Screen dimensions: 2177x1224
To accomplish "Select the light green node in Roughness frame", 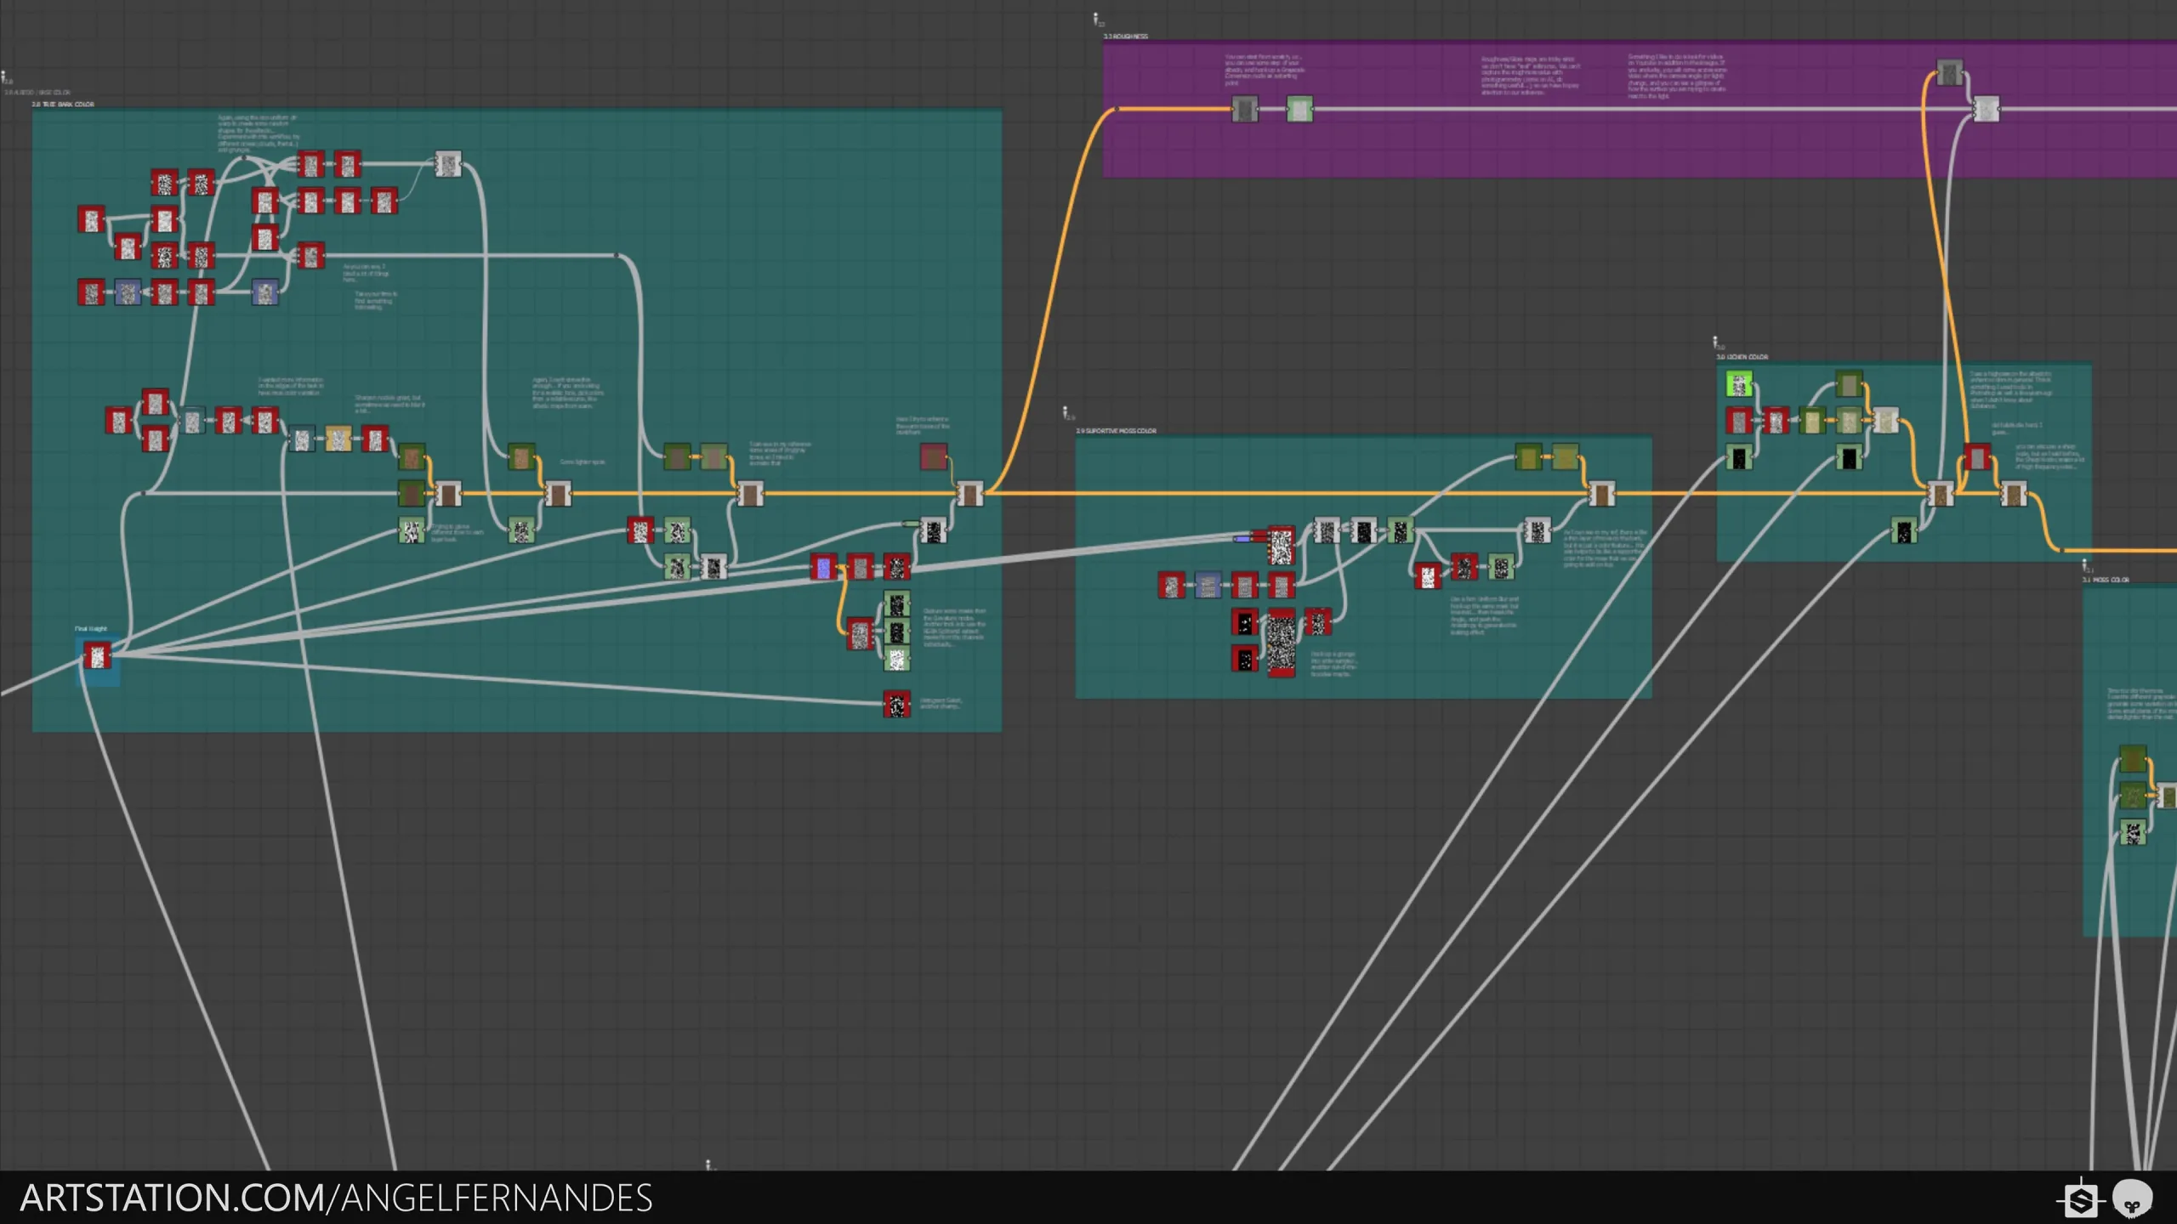I will [1299, 109].
